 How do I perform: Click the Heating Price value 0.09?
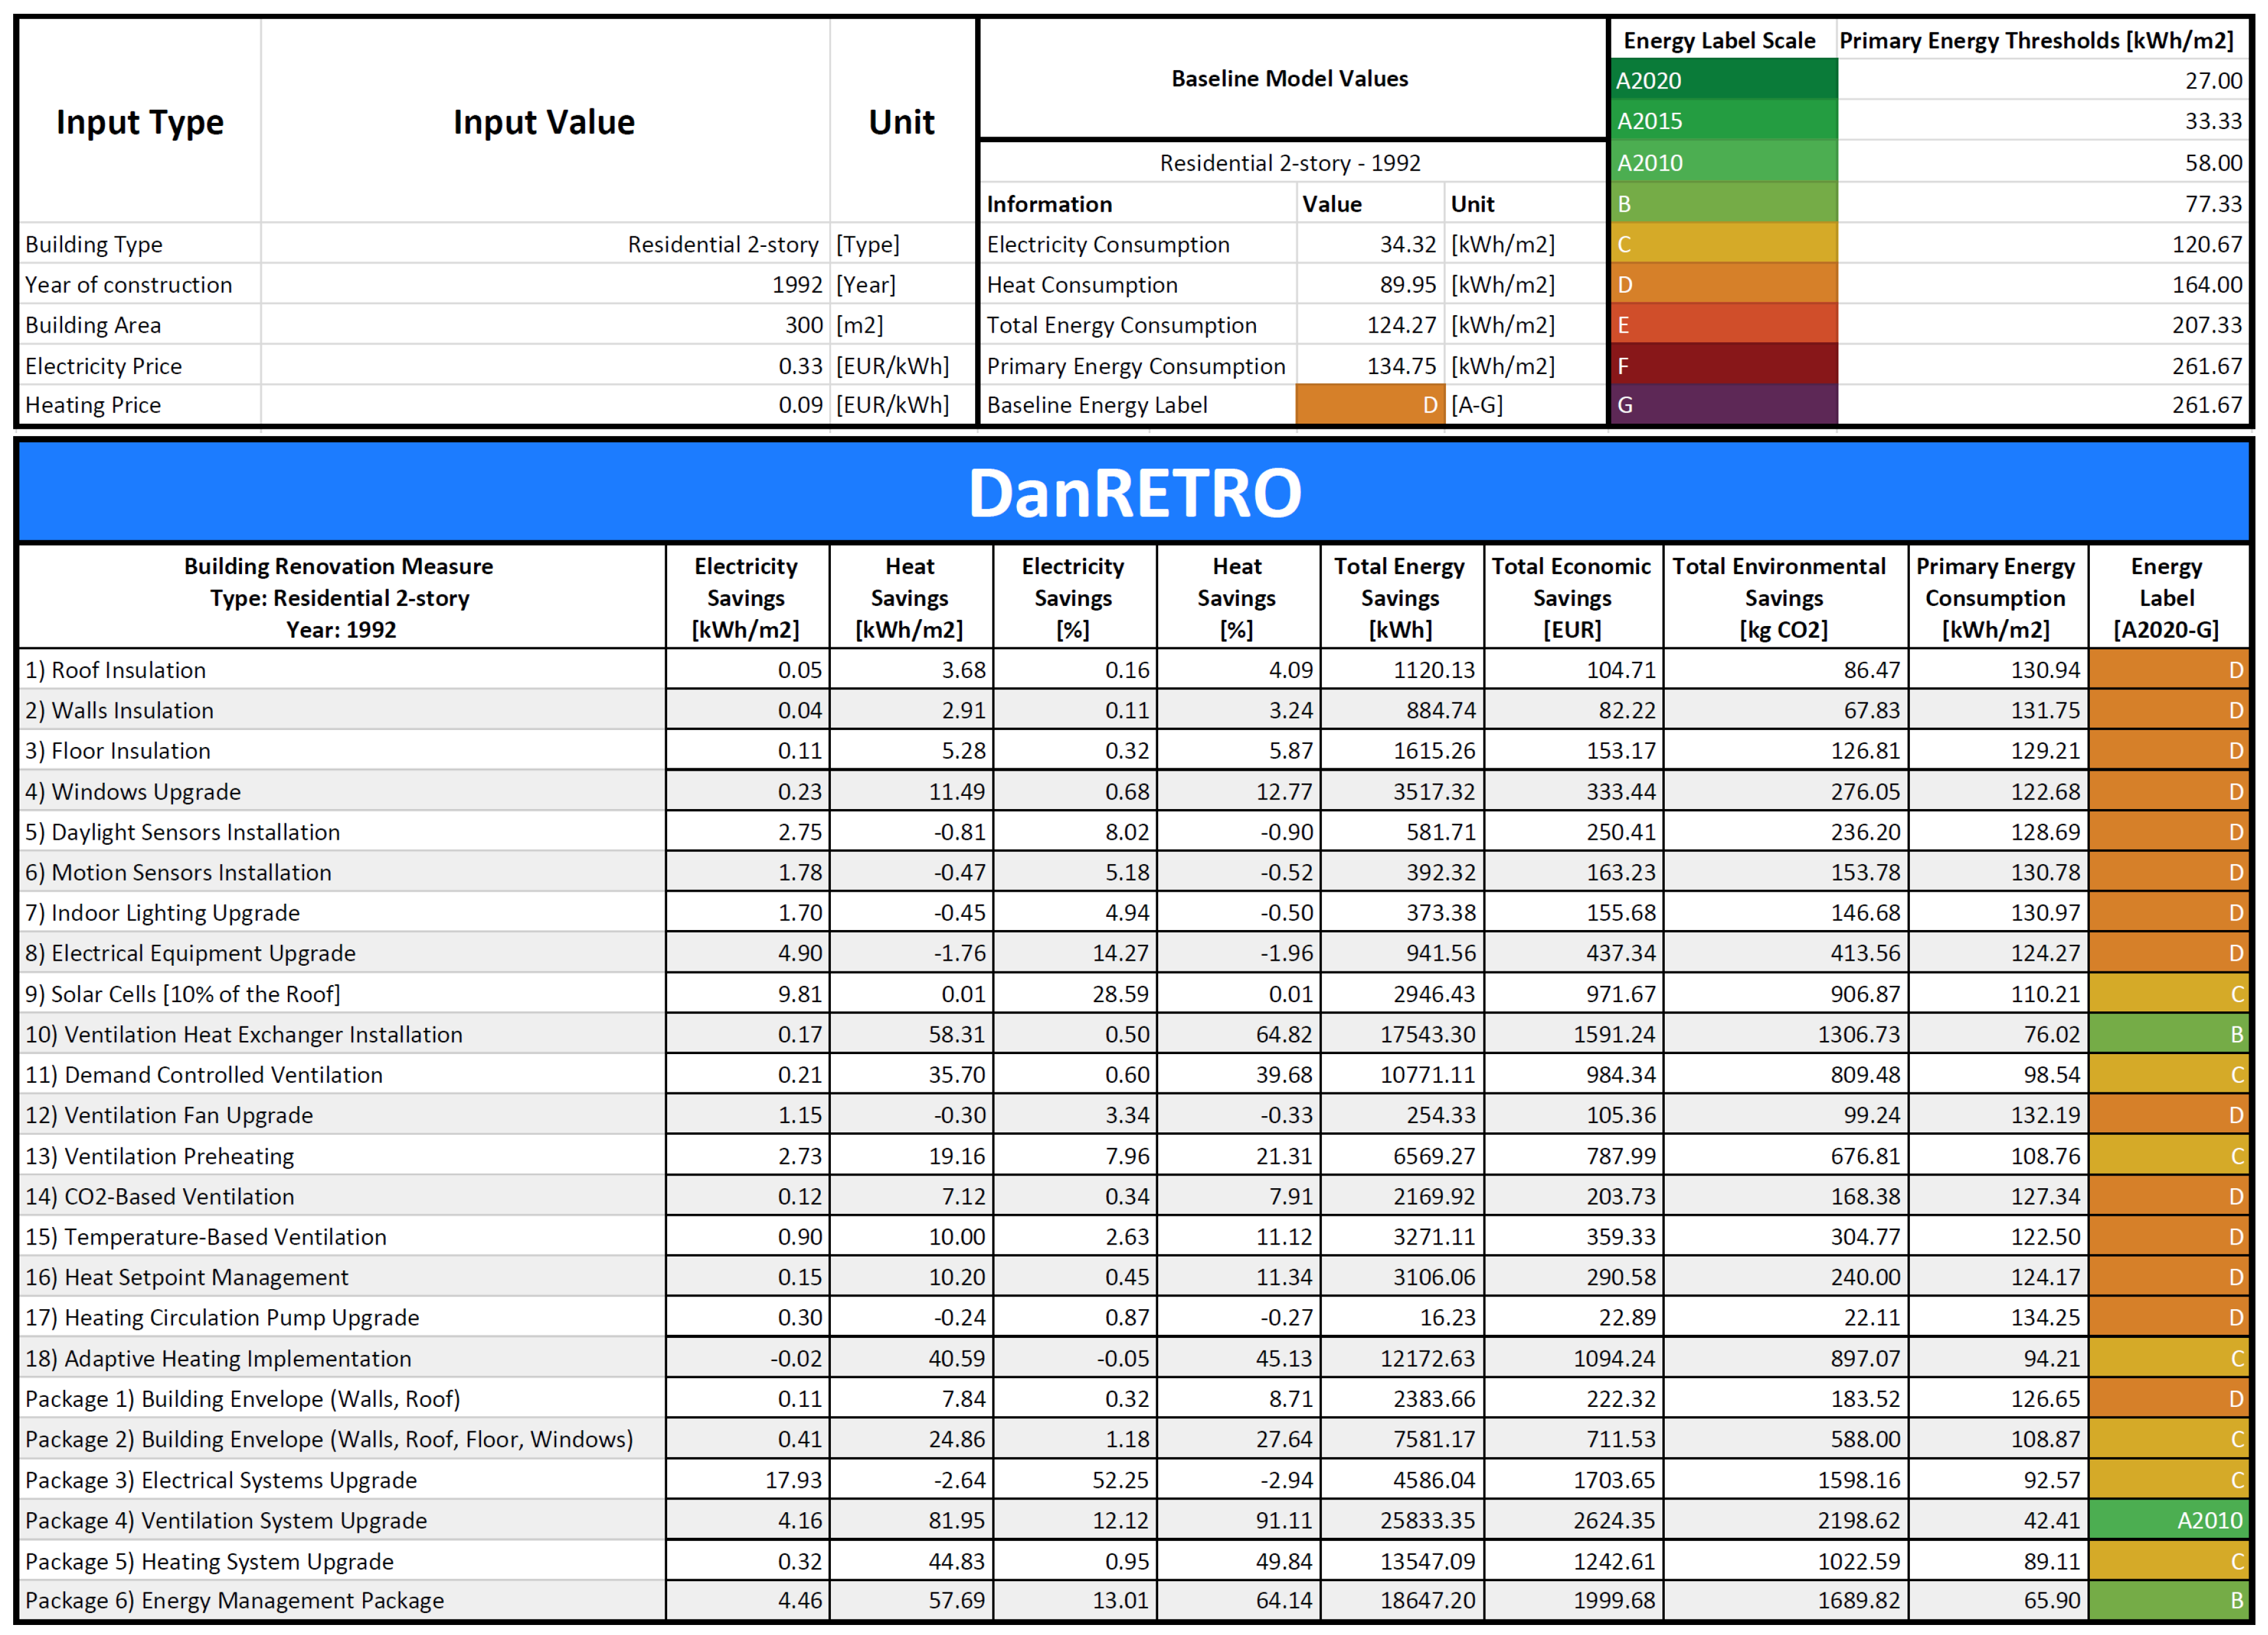800,405
